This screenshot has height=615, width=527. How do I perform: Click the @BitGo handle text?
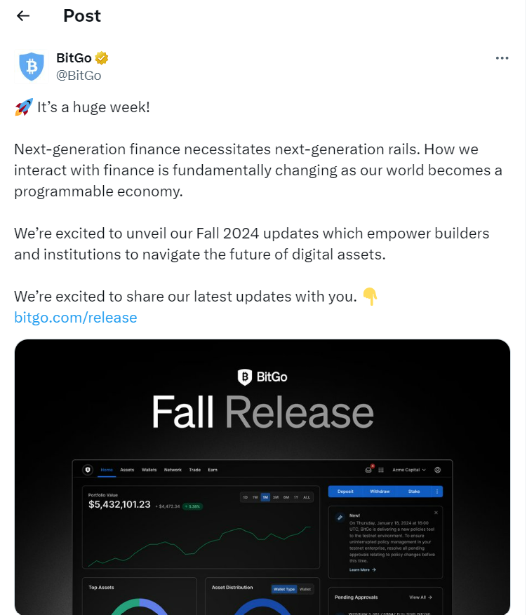click(79, 75)
